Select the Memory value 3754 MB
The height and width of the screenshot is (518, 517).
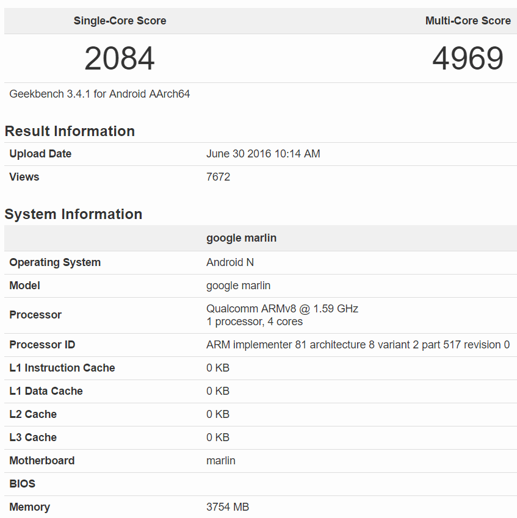pos(228,507)
